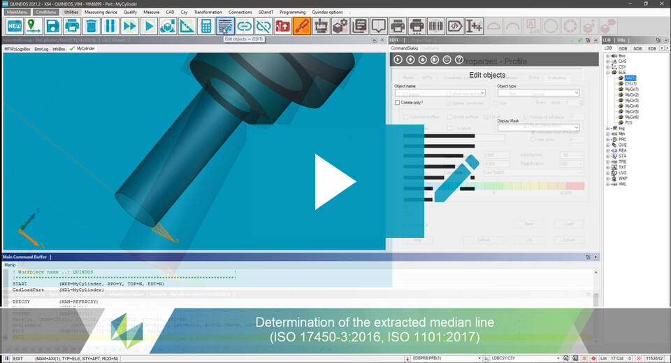671x363 pixels.
Task: Select the MyCylinder view tab
Action: point(82,49)
